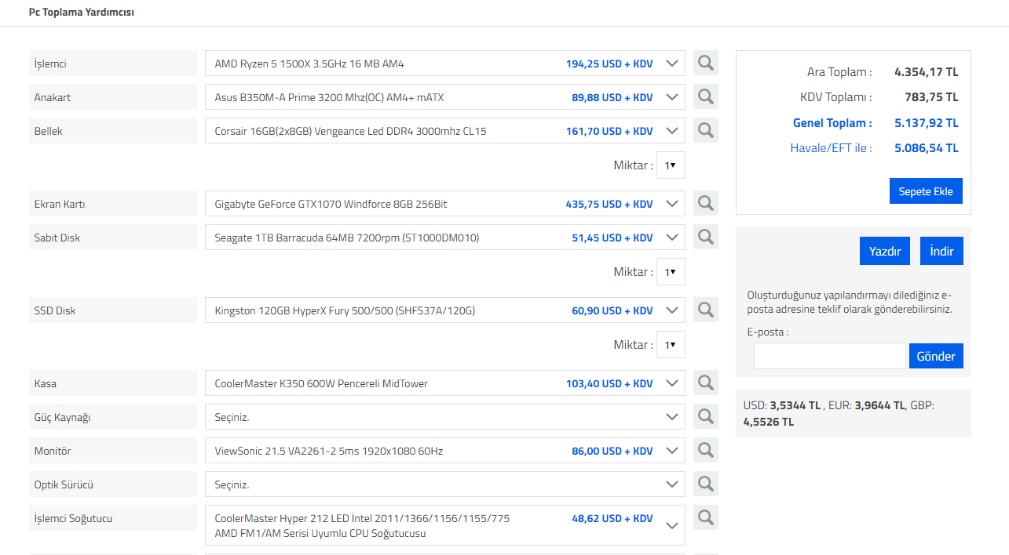Change the Miktar quantity under Bellek
Screen dimensions: 1009x555
[x=671, y=165]
